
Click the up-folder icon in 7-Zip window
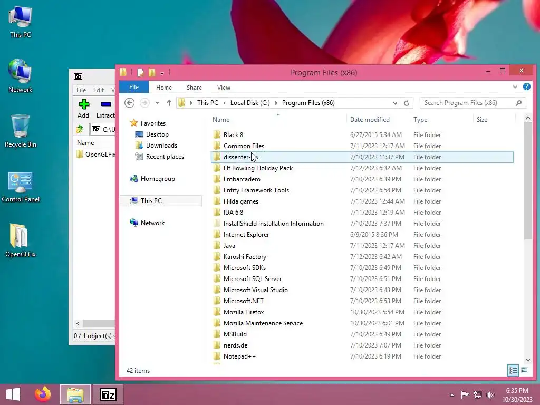click(x=80, y=129)
